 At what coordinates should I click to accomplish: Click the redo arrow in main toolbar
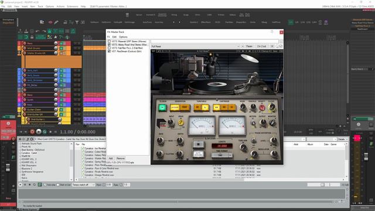(44, 31)
